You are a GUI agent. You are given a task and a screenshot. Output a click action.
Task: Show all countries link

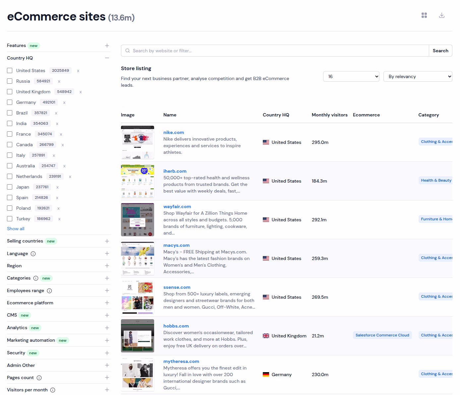tap(16, 229)
